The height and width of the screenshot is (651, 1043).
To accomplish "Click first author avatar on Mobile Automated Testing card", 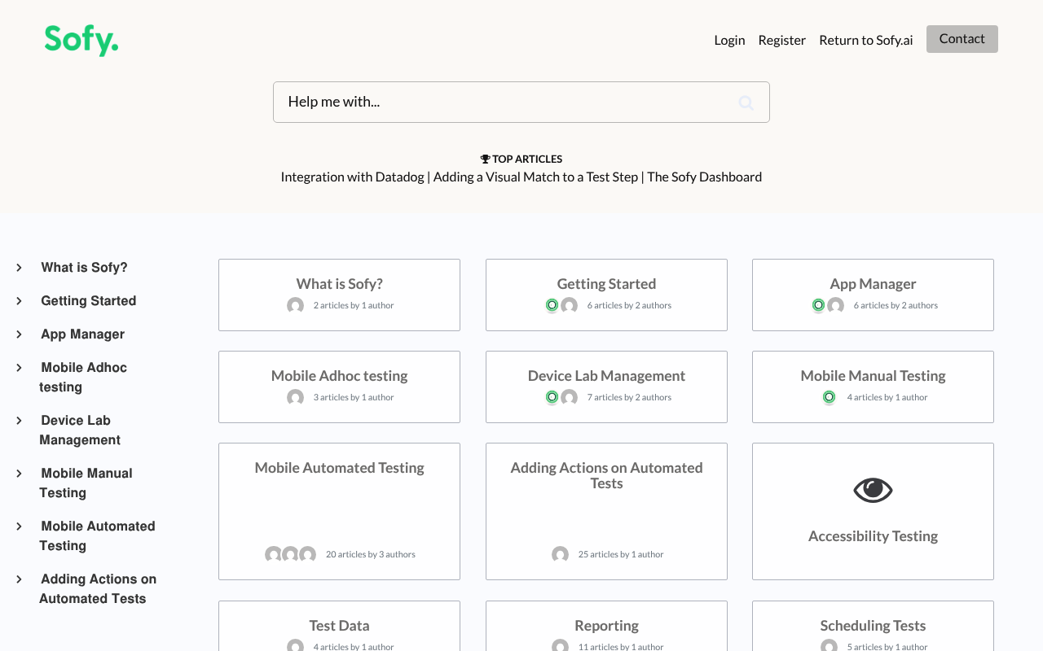I will point(273,554).
